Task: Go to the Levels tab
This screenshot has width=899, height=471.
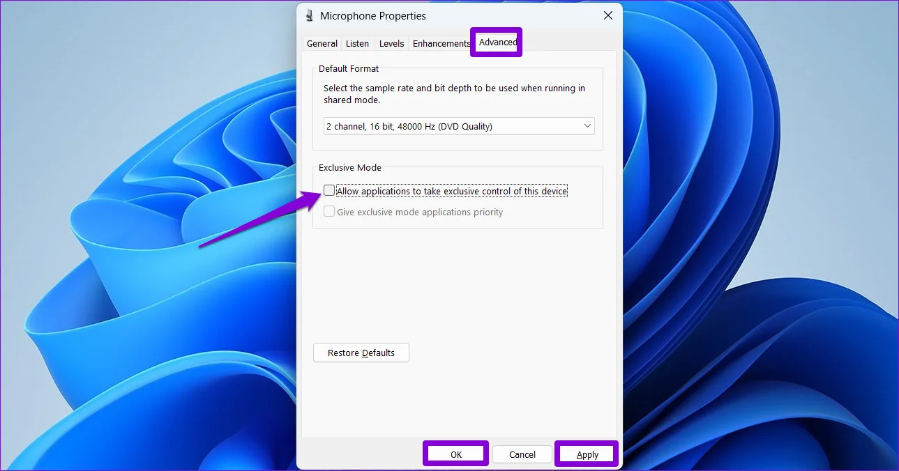Action: pos(391,43)
